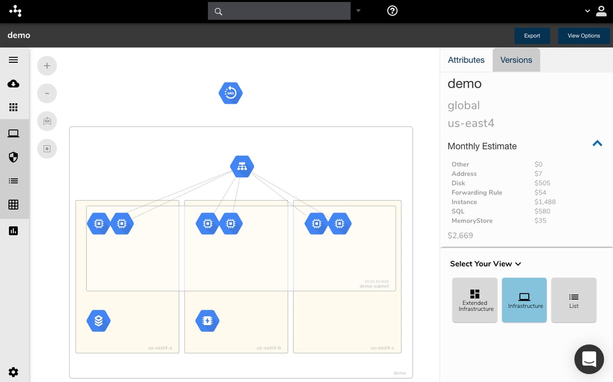Click the disk icon in us-east4-b zone
The image size is (613, 382).
[x=207, y=320]
